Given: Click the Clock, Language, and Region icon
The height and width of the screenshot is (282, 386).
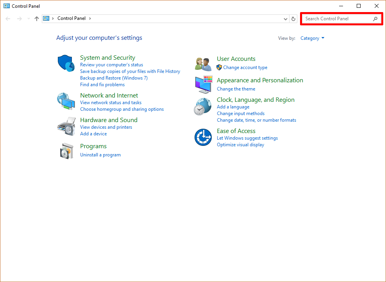Looking at the screenshot, I should point(203,106).
